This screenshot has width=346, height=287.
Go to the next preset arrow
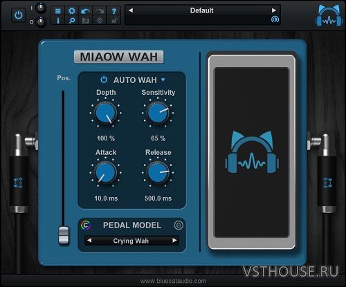(274, 10)
